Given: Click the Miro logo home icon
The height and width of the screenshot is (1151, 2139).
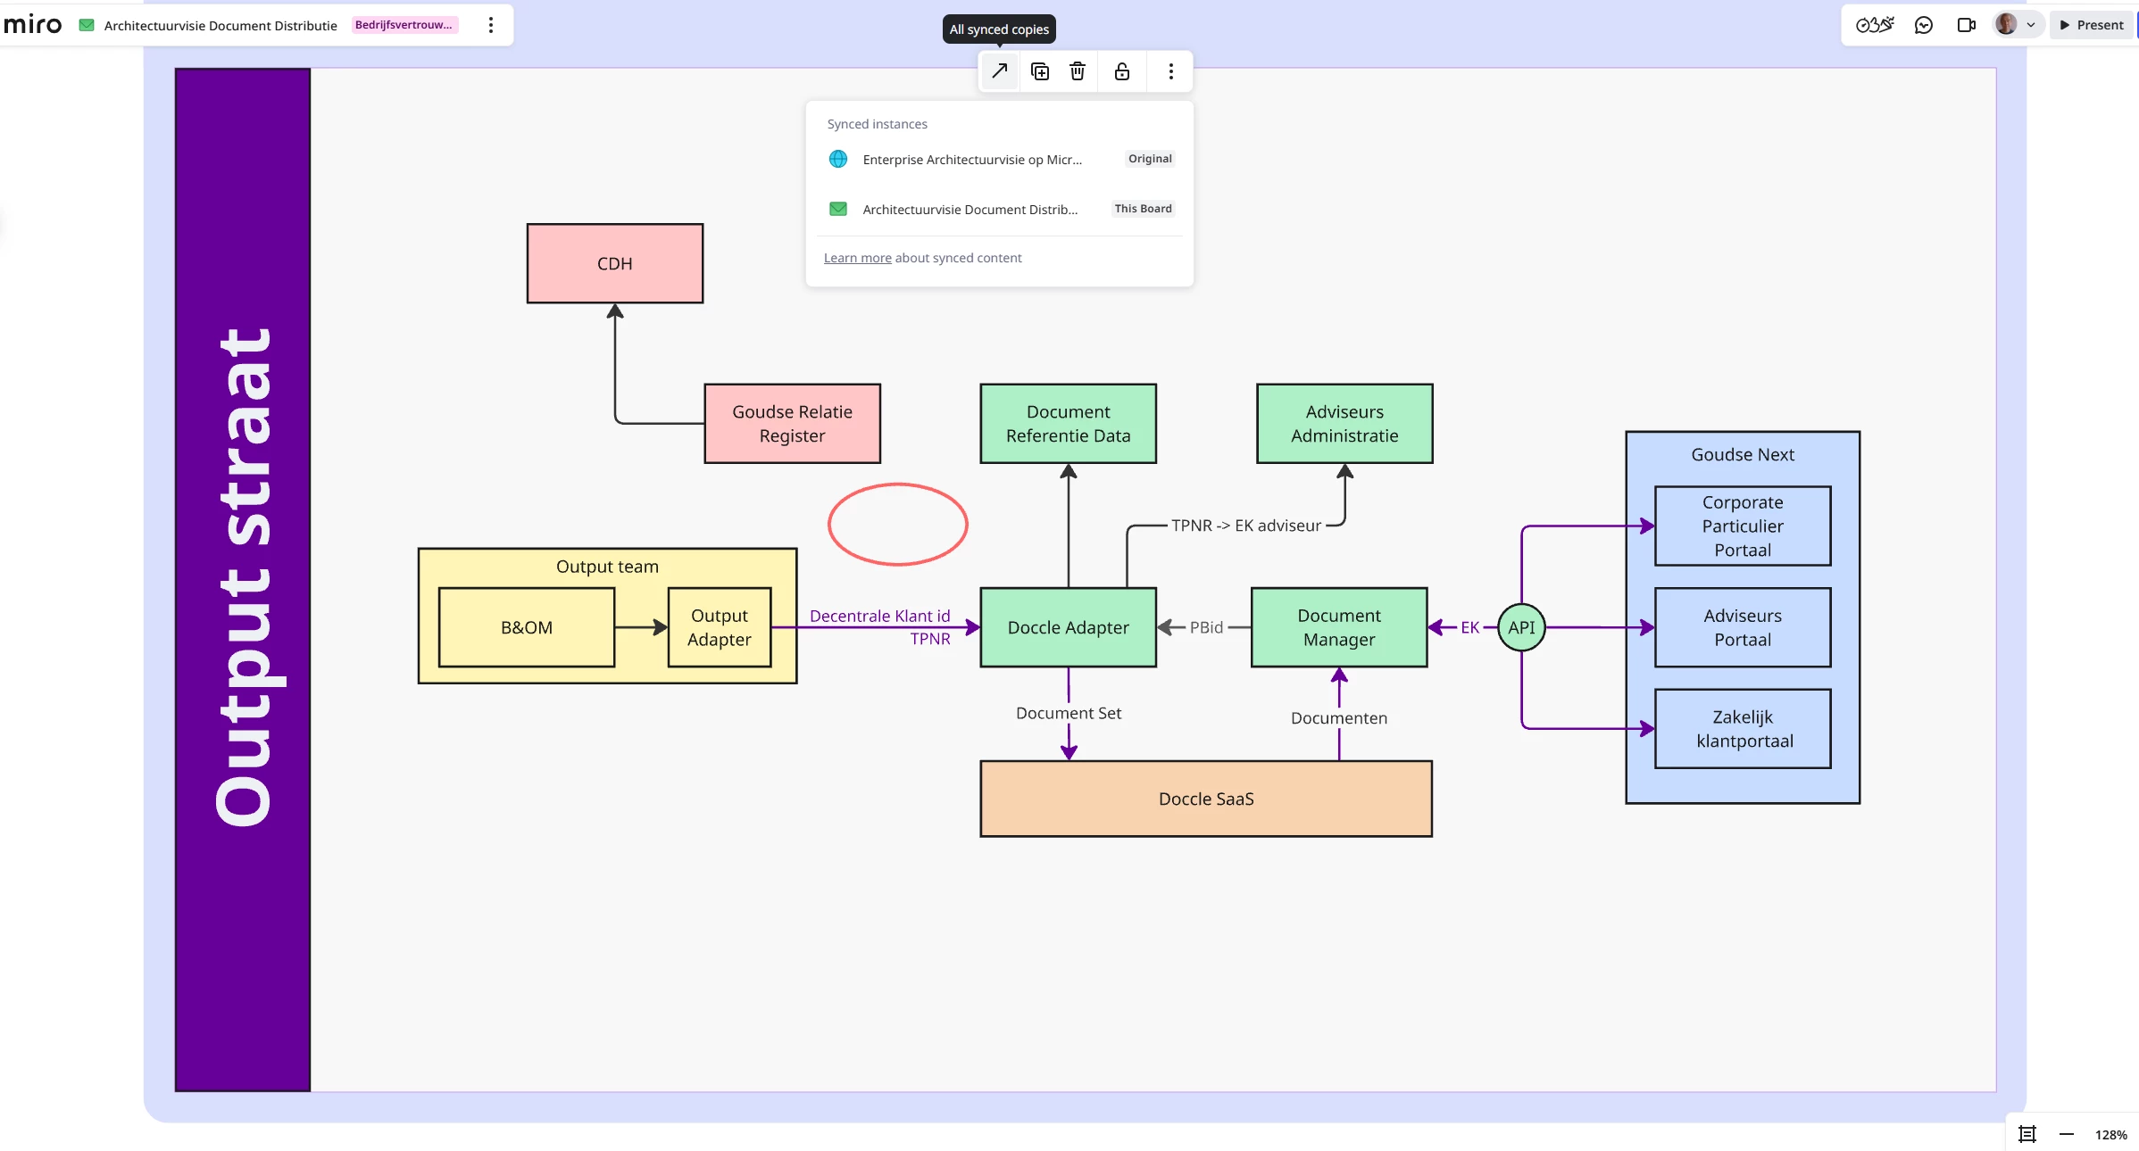Looking at the screenshot, I should click(x=33, y=25).
